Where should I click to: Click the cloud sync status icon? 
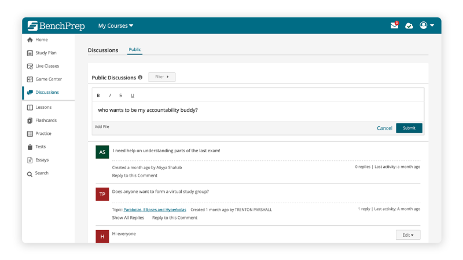click(409, 25)
